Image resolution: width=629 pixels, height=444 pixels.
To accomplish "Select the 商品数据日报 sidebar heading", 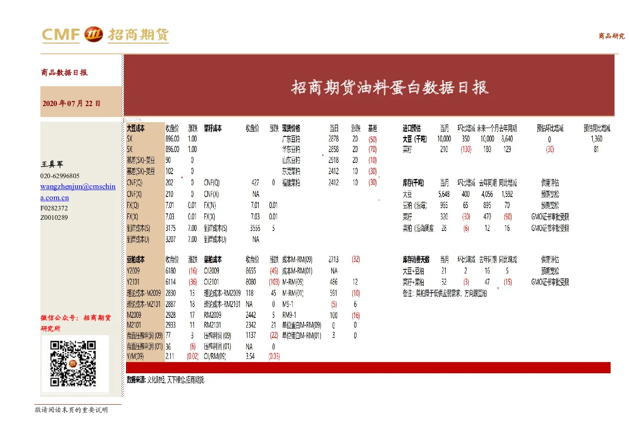I will click(64, 73).
